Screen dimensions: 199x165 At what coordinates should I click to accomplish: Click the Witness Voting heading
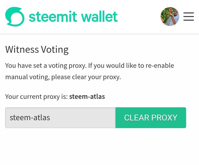tap(37, 50)
